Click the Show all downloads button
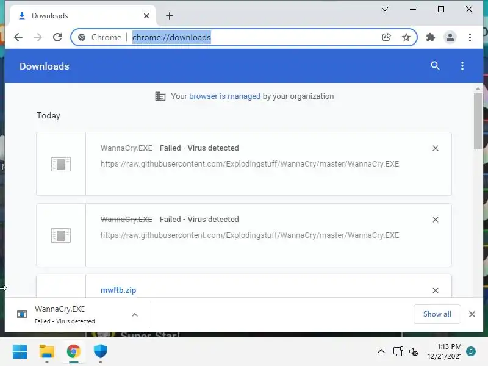 437,314
